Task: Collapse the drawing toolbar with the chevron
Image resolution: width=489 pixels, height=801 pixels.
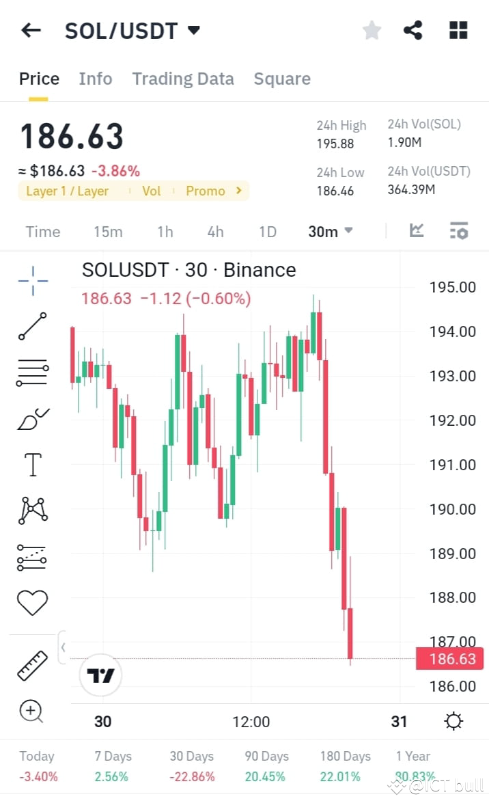Action: tap(63, 647)
